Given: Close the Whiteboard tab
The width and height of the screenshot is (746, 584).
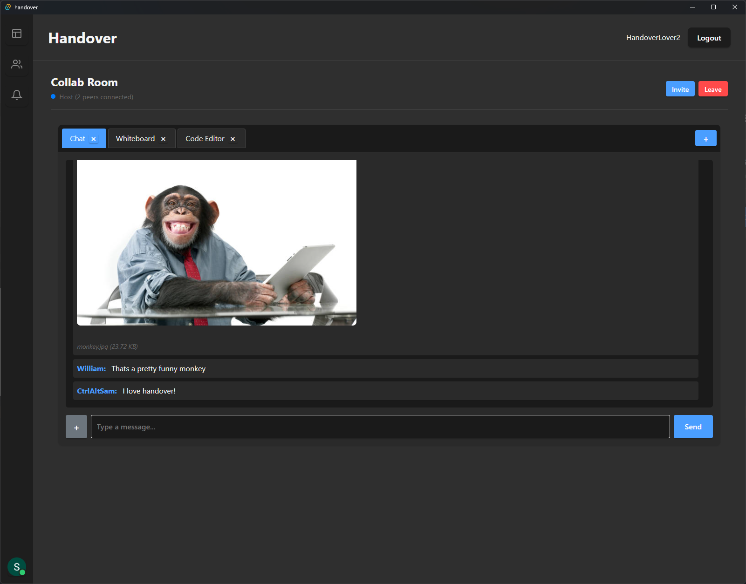Looking at the screenshot, I should tap(163, 138).
